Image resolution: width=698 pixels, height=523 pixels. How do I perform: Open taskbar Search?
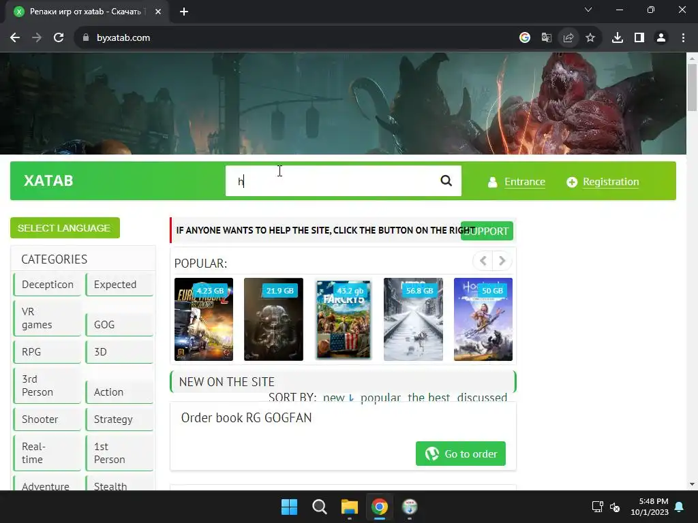click(320, 507)
